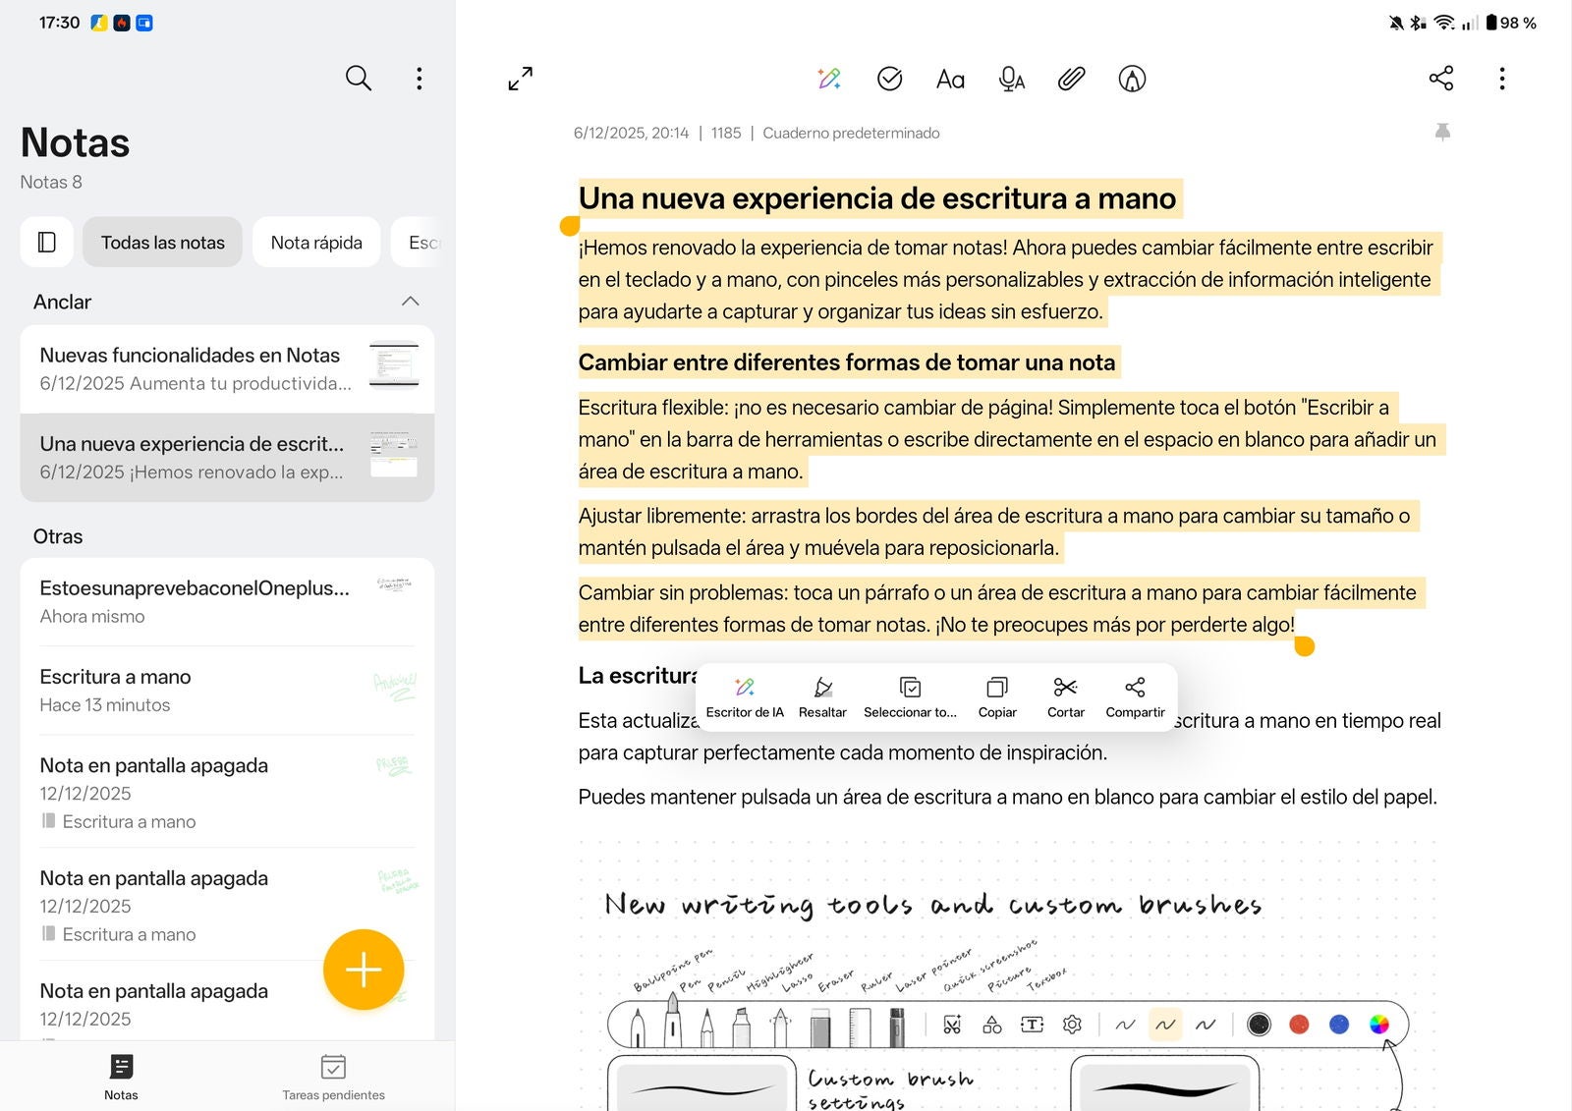The height and width of the screenshot is (1111, 1572).
Task: Open the note's more options menu
Action: click(x=1501, y=79)
